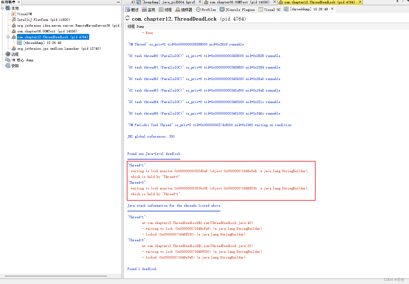409x284 pixels.
Task: Click the 'Found 1 deadlock.' line
Action: pos(142,269)
